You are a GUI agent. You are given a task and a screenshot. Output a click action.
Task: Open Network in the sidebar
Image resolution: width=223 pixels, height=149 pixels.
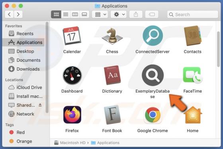(23, 114)
